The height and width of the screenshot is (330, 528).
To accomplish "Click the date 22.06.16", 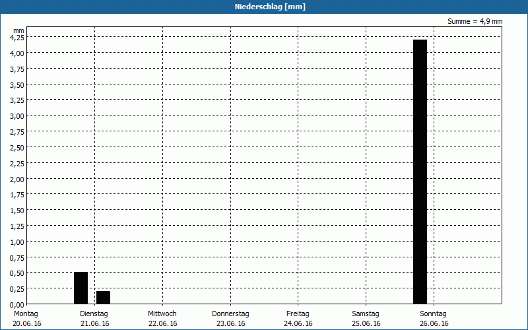I will (162, 323).
